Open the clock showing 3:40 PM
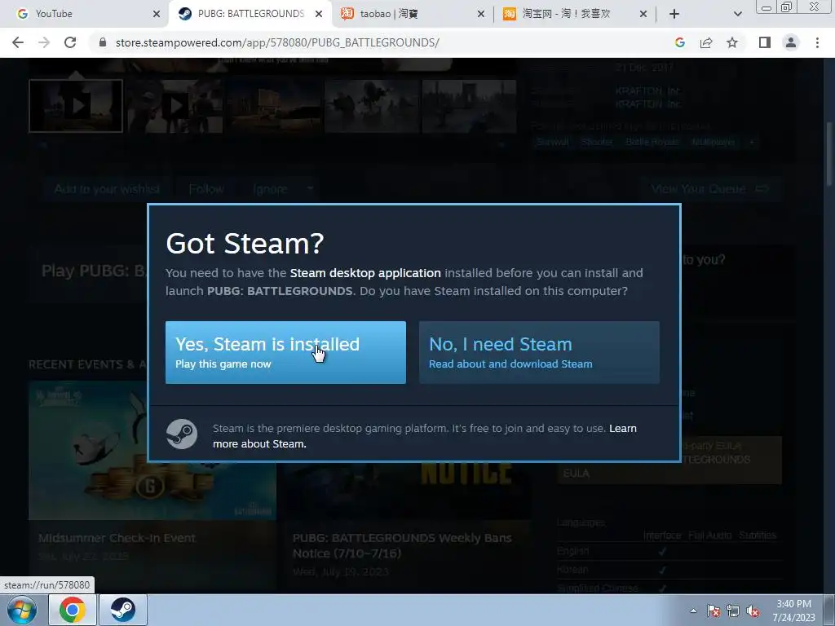Viewport: 835px width, 626px height. [794, 611]
